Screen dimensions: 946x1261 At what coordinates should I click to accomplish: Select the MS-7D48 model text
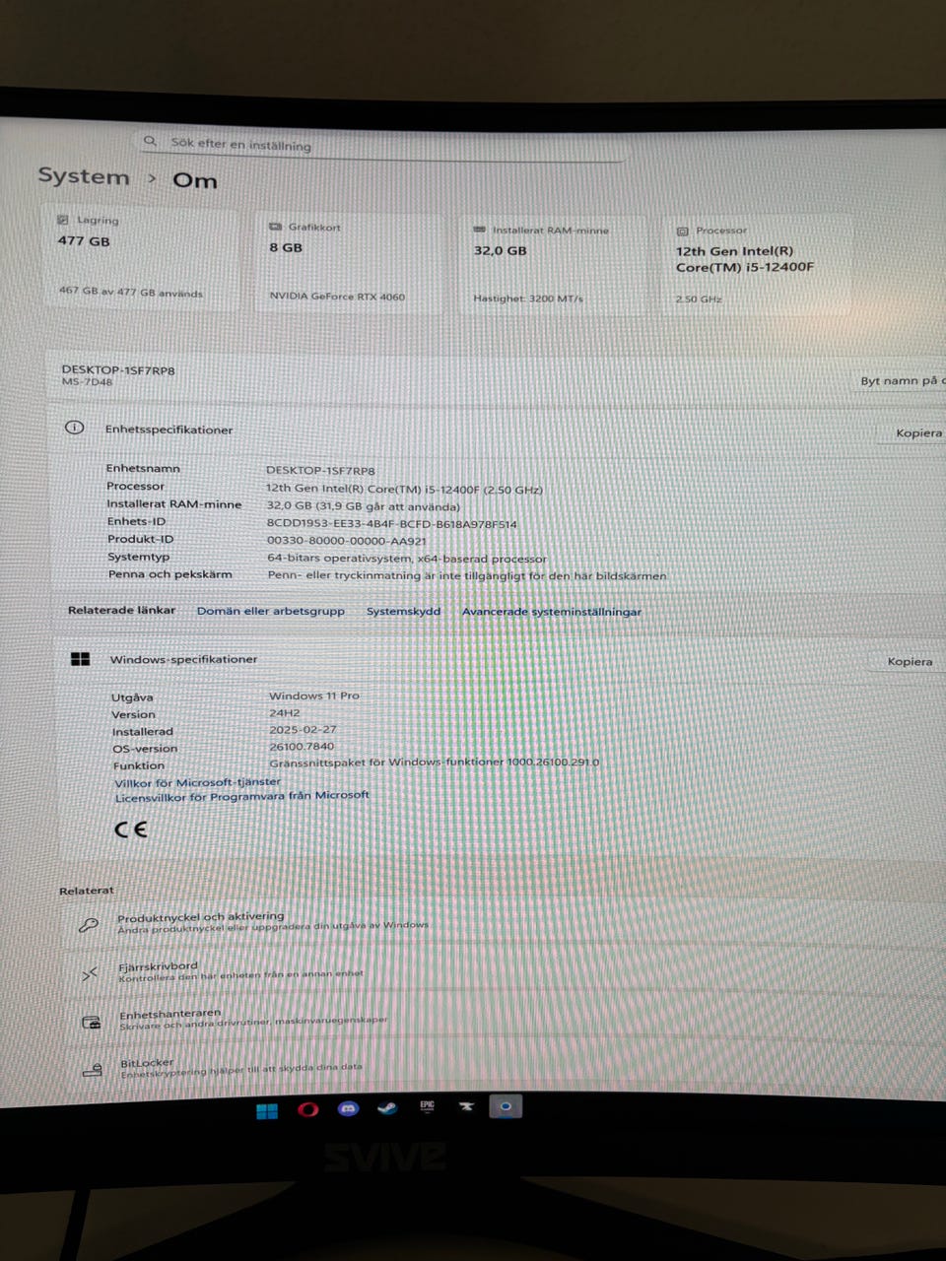tap(87, 382)
